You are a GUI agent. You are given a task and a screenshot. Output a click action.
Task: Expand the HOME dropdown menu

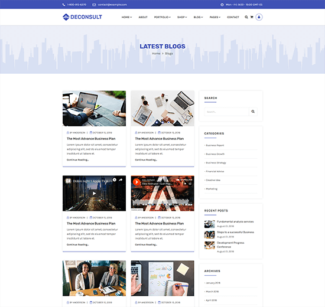126,17
